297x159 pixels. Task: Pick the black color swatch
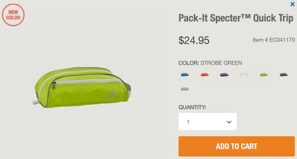click(x=283, y=75)
